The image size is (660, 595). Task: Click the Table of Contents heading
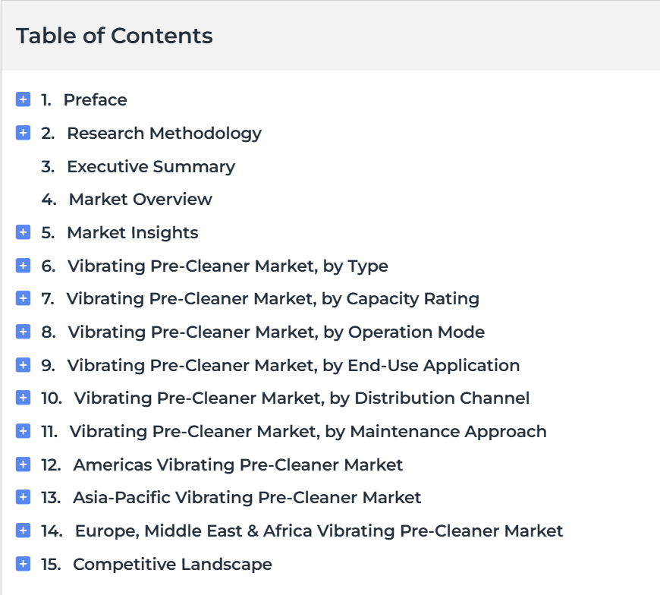tap(115, 36)
